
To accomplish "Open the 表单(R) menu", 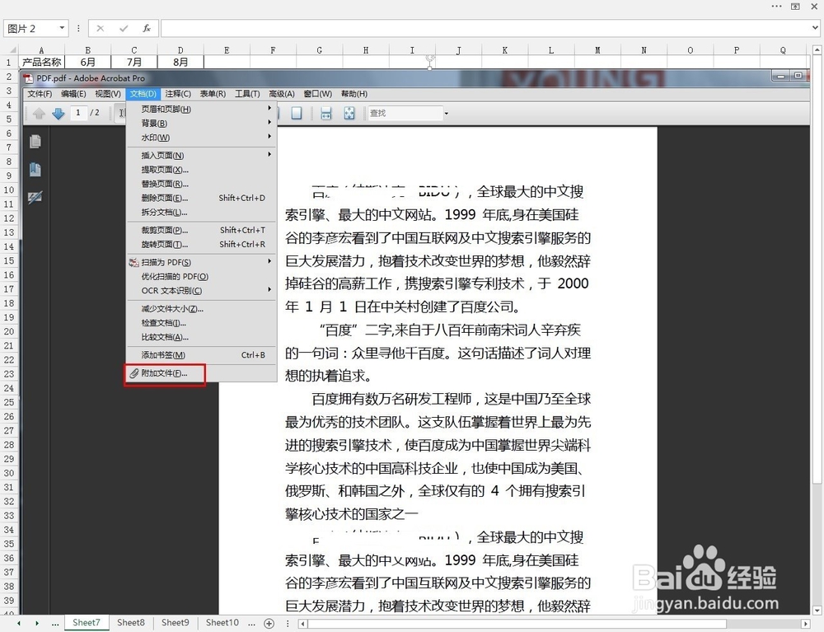I will click(x=213, y=94).
